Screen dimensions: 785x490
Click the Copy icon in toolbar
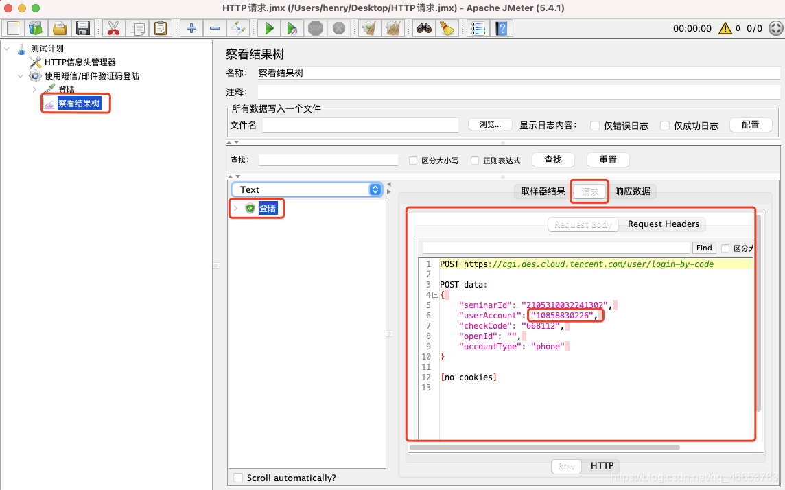137,28
